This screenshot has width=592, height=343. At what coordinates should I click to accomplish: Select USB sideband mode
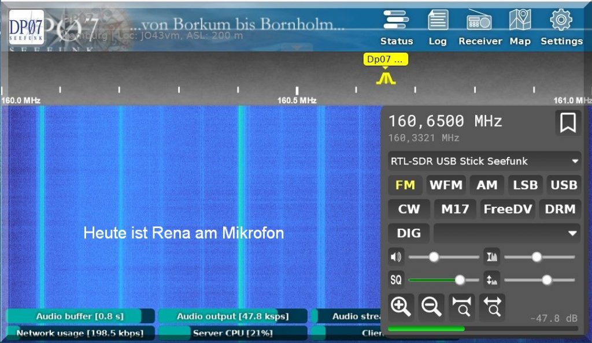pyautogui.click(x=564, y=185)
